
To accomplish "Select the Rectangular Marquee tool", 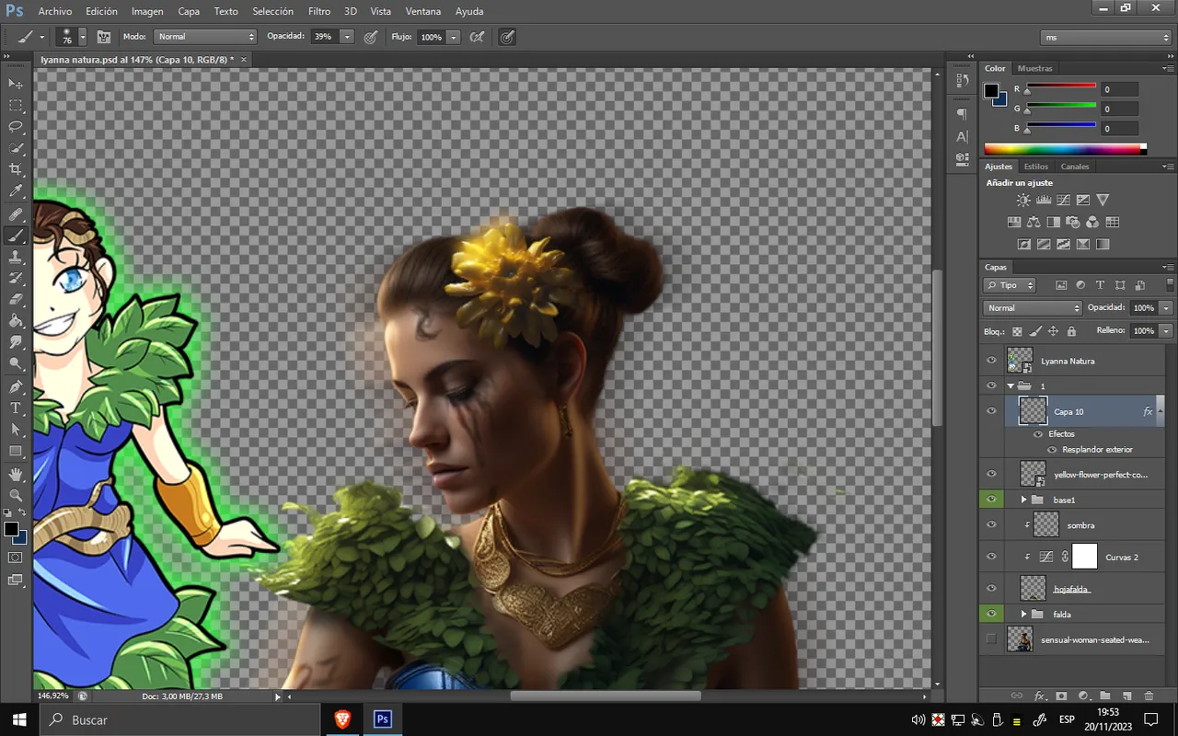I will click(16, 106).
